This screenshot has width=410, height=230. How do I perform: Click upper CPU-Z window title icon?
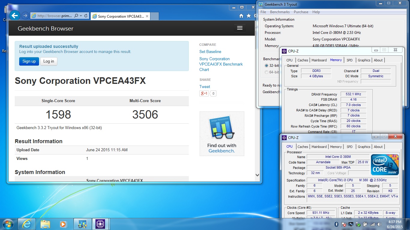284,51
